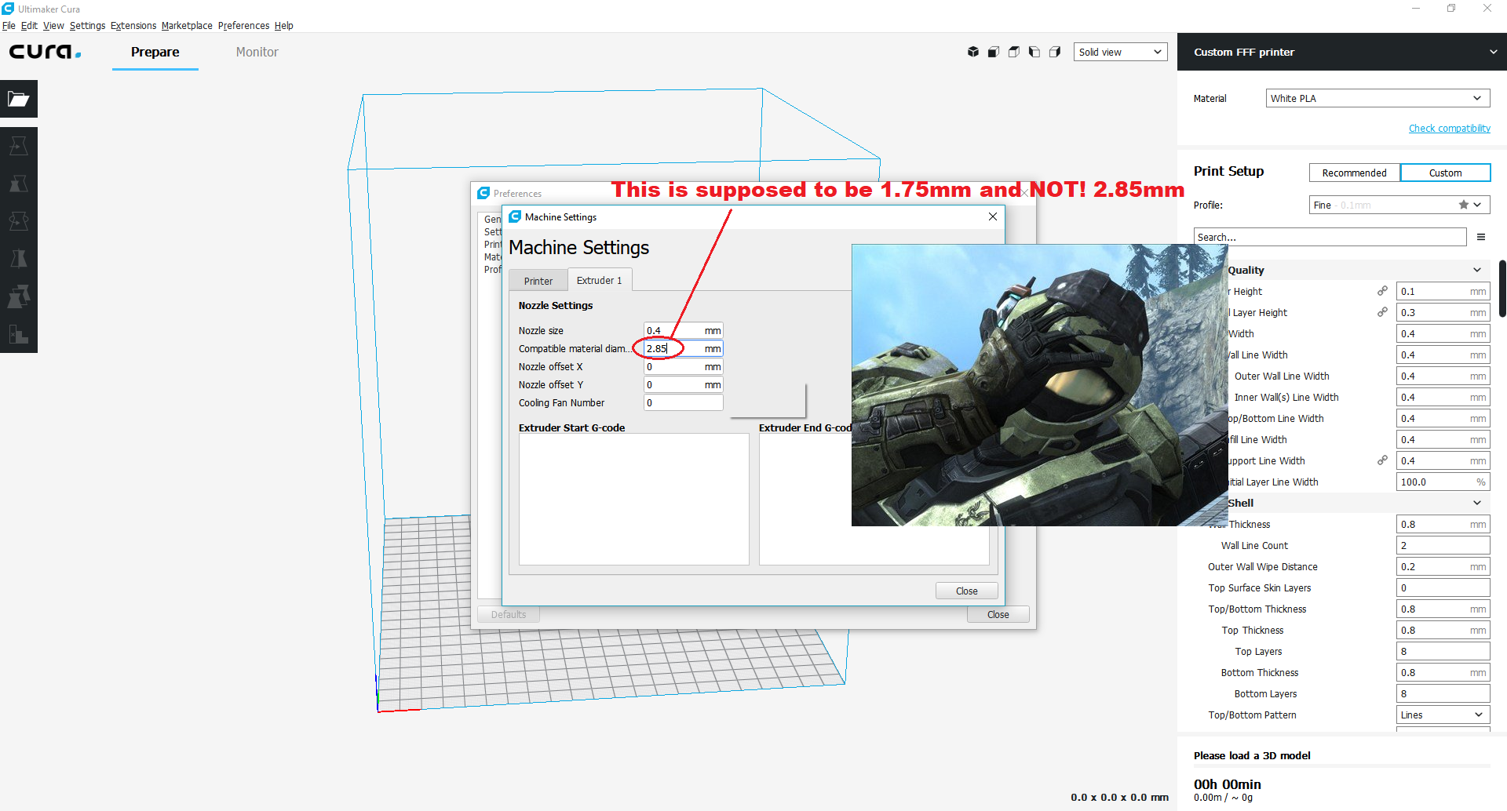Viewport: 1507px width, 811px height.
Task: Click inside Extruder Start G-code box
Action: (633, 499)
